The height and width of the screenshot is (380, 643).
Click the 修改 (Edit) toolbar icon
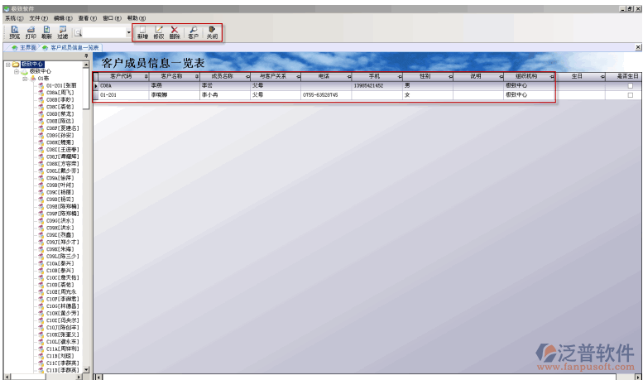159,32
